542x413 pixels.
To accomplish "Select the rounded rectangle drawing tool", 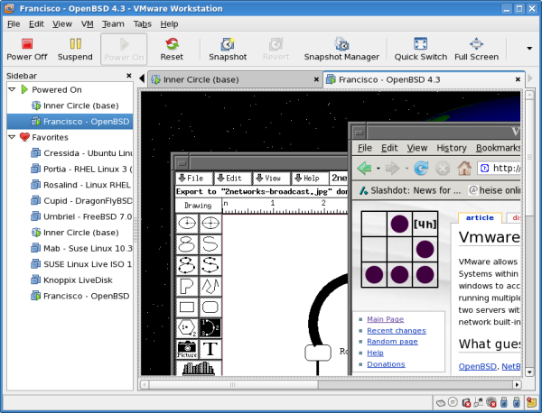I will 210,307.
